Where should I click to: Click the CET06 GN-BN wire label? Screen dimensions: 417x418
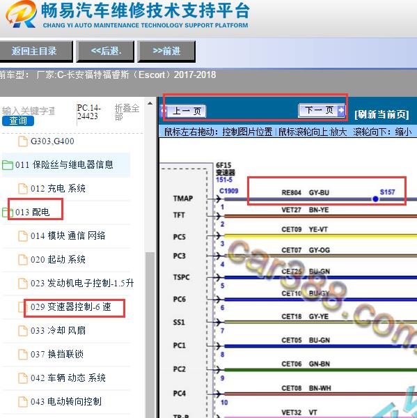pos(306,364)
